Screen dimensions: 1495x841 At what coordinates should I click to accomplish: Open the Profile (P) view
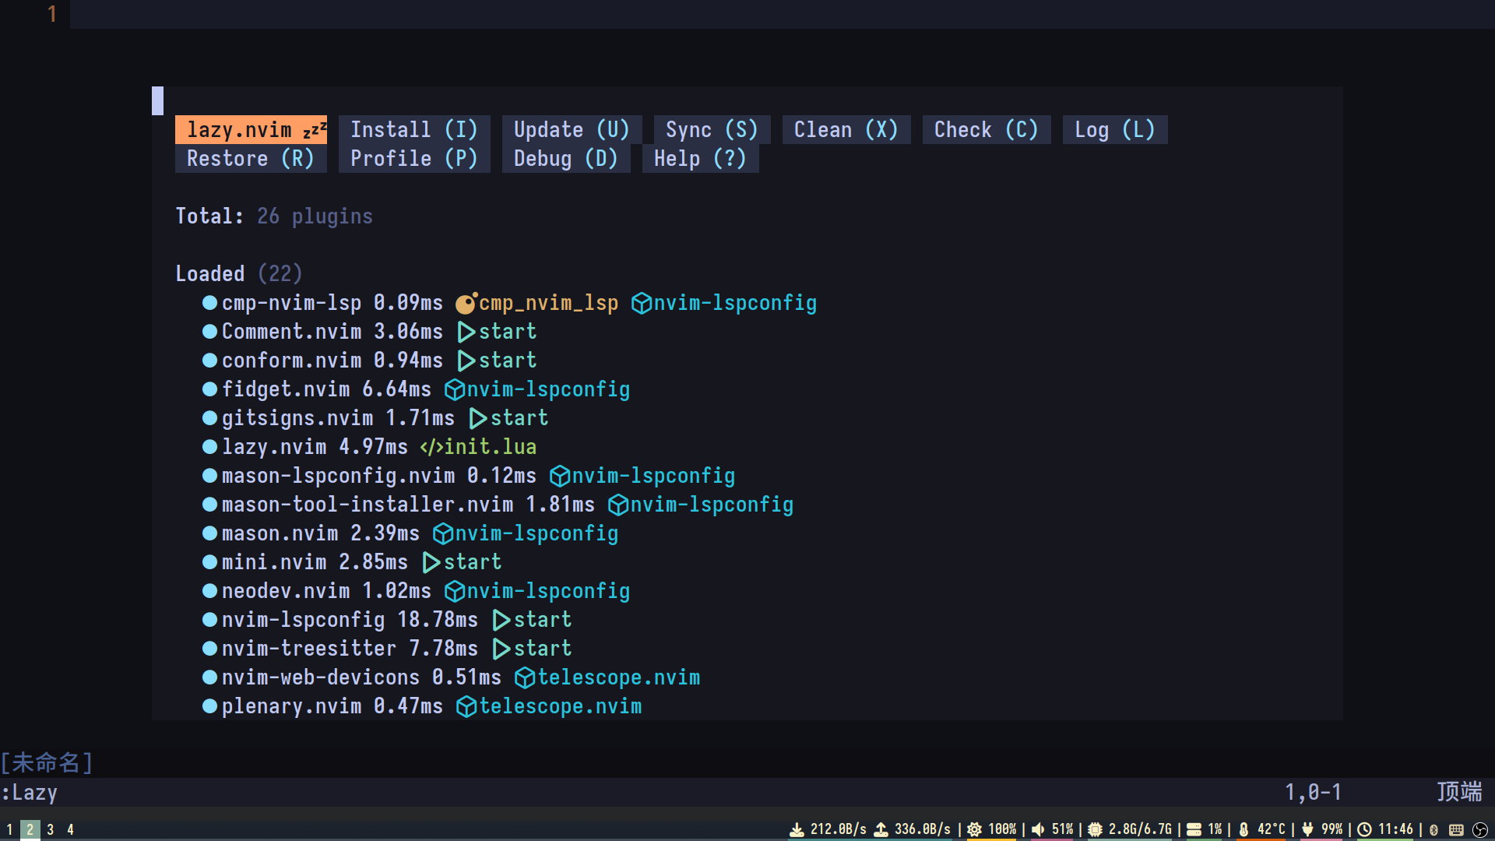pos(413,159)
